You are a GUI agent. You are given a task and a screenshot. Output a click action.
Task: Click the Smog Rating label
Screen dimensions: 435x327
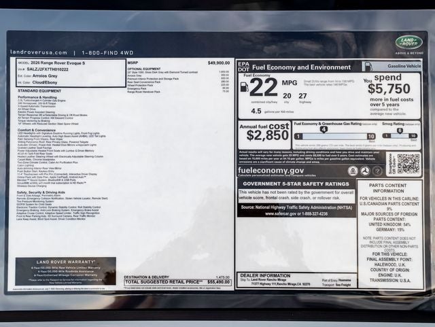click(x=393, y=124)
